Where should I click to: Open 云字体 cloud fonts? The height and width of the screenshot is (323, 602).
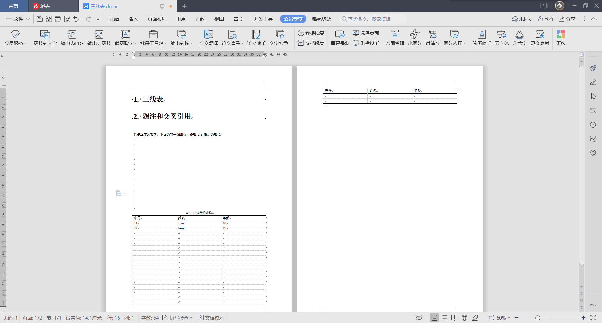502,38
